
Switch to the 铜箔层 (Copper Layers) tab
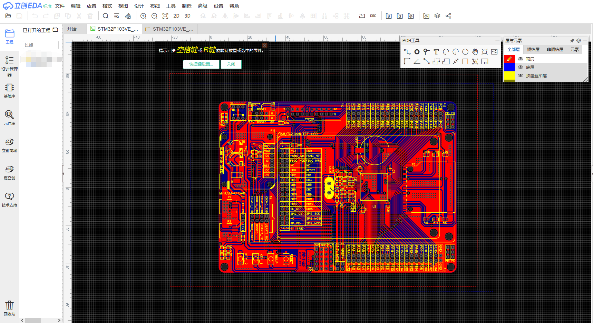pyautogui.click(x=533, y=50)
